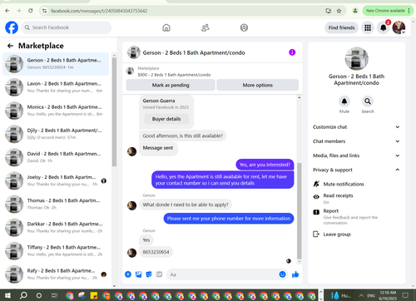Toggle Read receipts setting

click(338, 199)
